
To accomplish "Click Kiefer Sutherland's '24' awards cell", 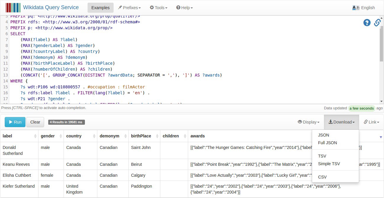I will tap(286, 189).
